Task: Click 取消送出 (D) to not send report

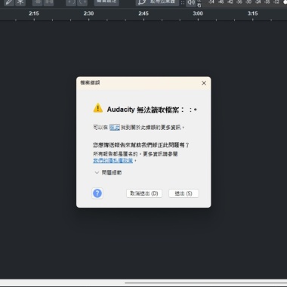Action: pos(144,193)
